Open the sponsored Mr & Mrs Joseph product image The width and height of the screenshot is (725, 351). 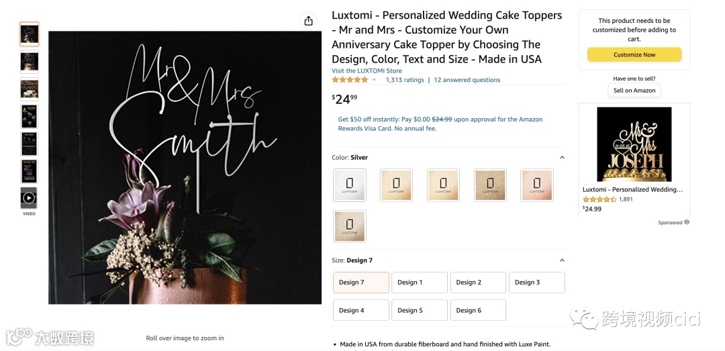pos(634,144)
